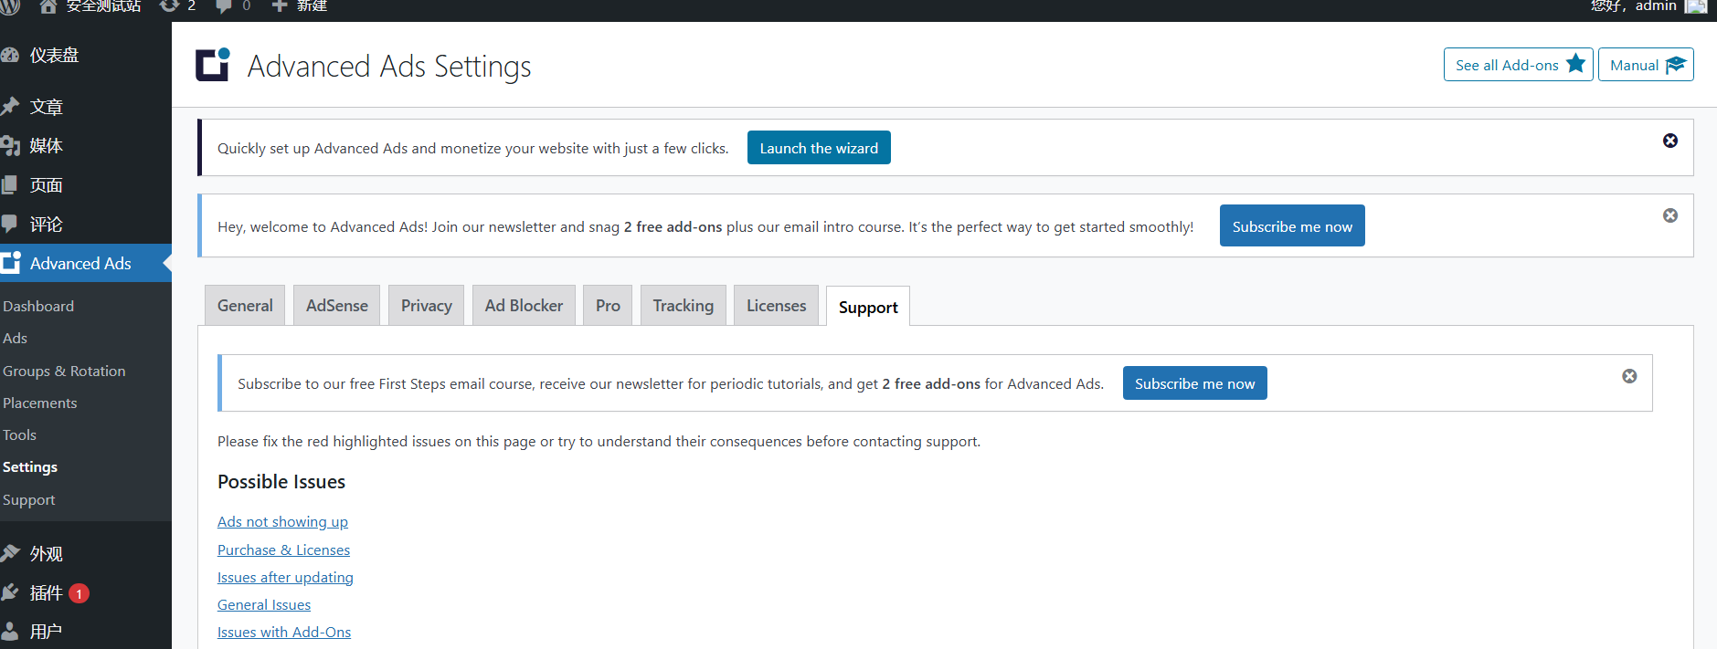This screenshot has height=649, width=1717.
Task: Click the WordPress logo in admin bar
Action: pos(9,6)
